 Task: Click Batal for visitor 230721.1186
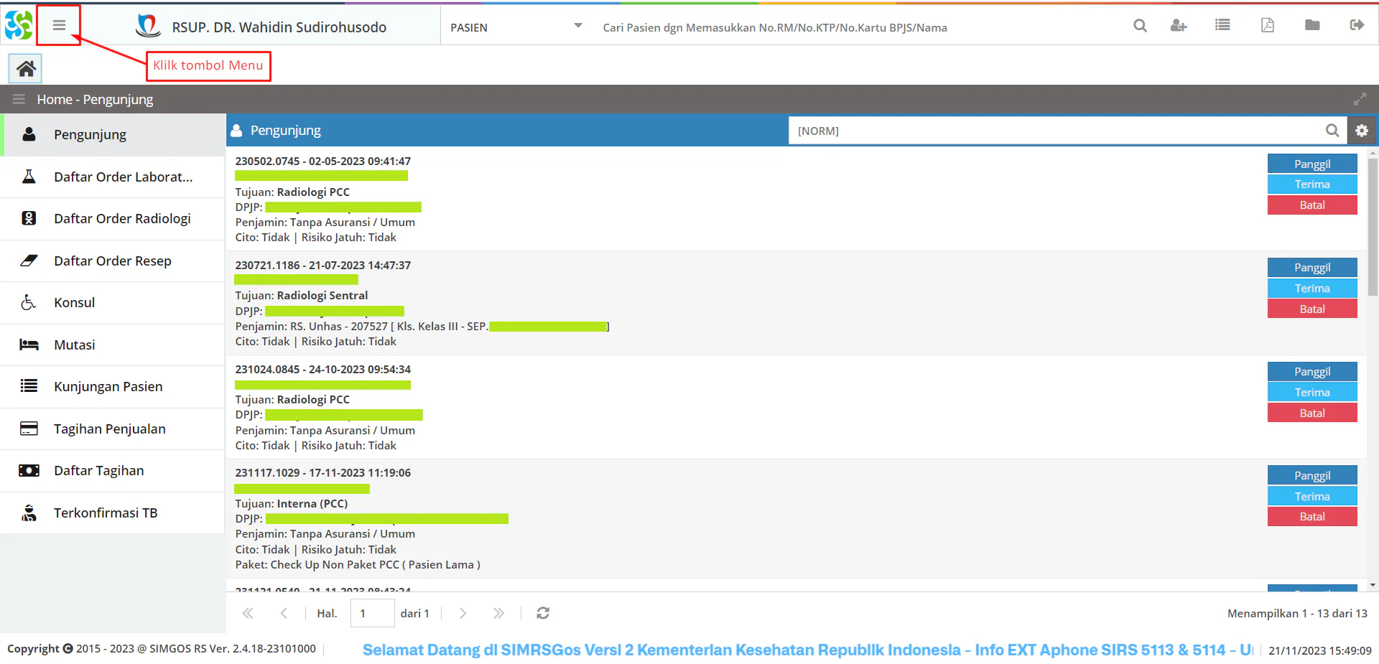click(x=1311, y=309)
